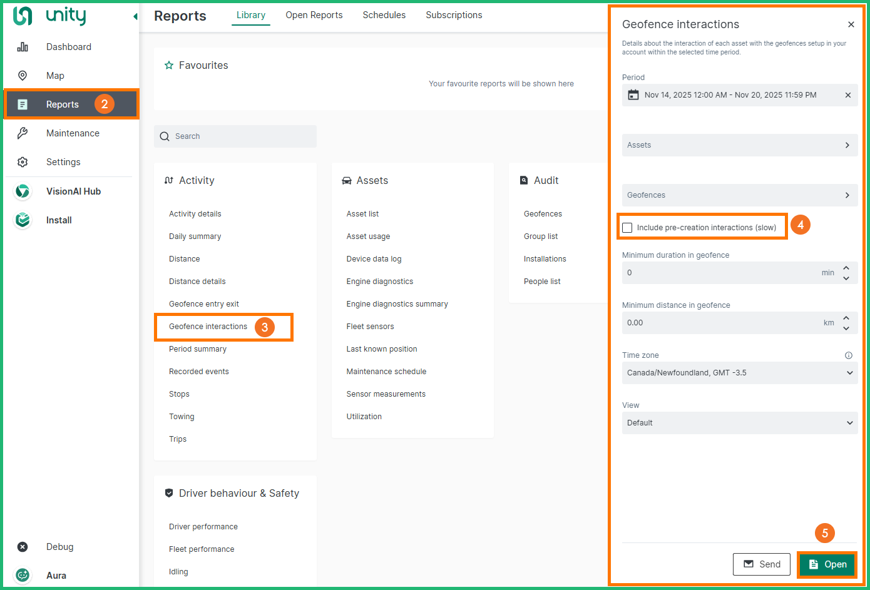Open Map via the location pin icon

coord(23,76)
